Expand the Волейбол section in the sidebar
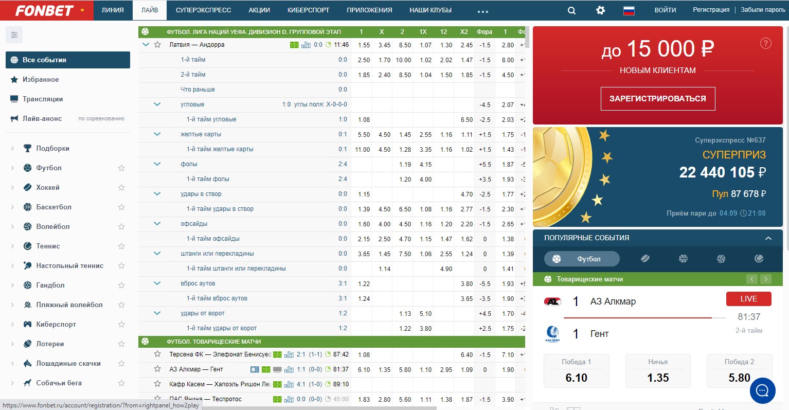The height and width of the screenshot is (410, 789). [x=12, y=226]
